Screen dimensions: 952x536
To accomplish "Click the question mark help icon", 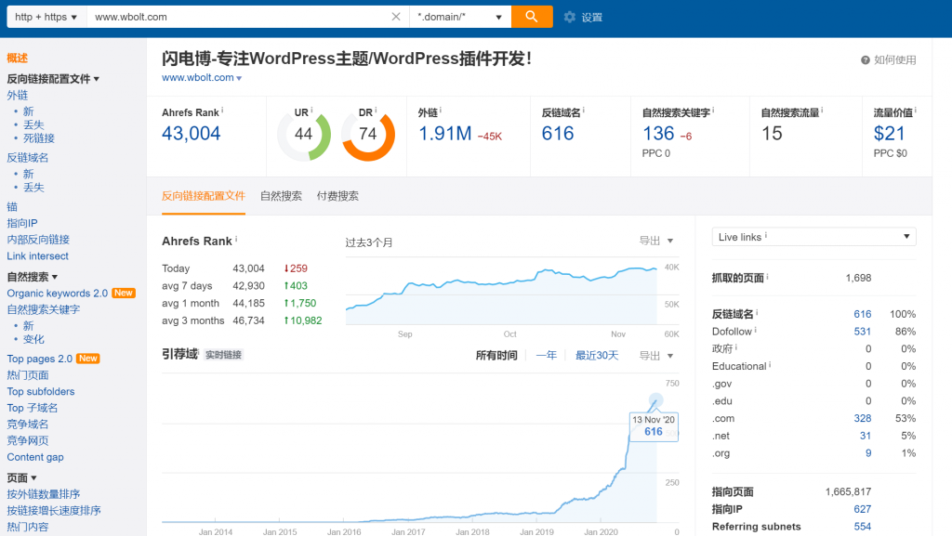I will tap(866, 60).
